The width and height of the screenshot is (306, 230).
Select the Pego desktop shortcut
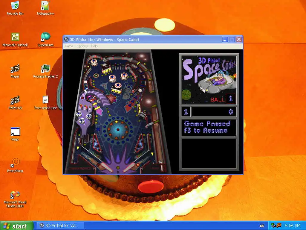point(15,134)
